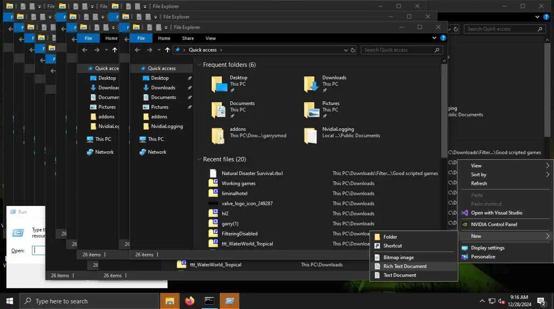Show hidden system tray icons
Viewport: 554px width, 309px height.
pos(482,301)
